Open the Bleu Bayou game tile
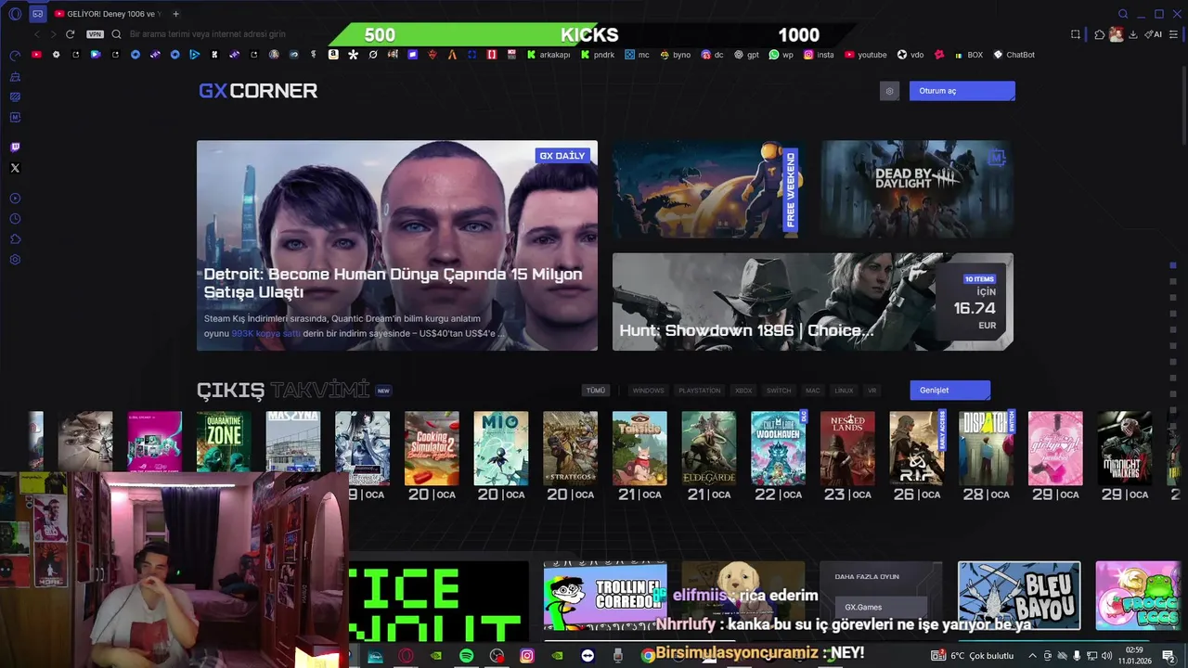 [1019, 596]
